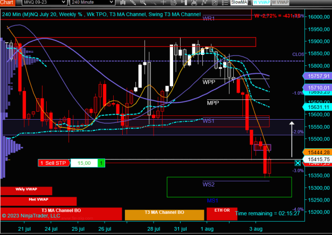Open the data box icon
This screenshot has width=332, height=235.
click(x=174, y=3)
